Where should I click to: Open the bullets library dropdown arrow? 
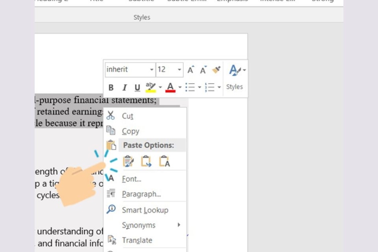[199, 87]
